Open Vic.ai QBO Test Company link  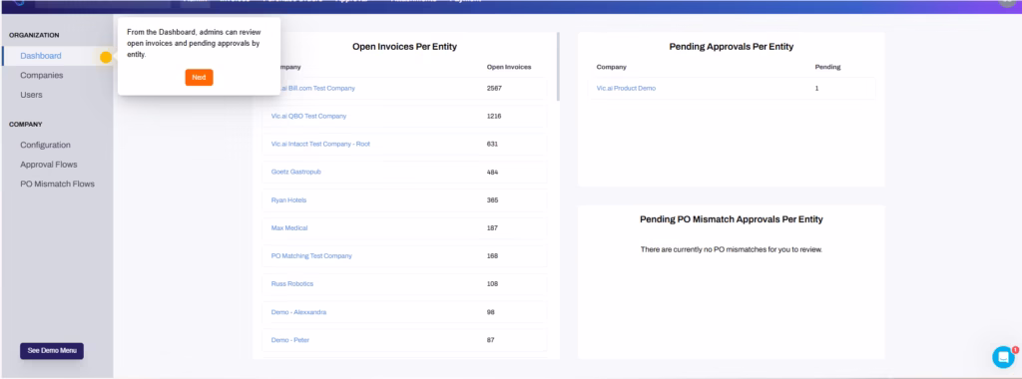coord(309,116)
